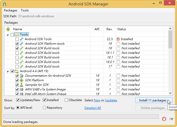Uncheck Android SDK Build-tools rev 19 checkbox

17,48
